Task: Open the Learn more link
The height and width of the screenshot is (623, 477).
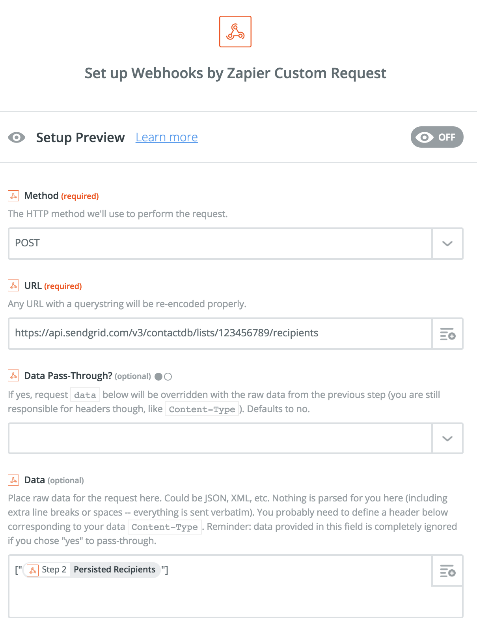Action: tap(167, 137)
